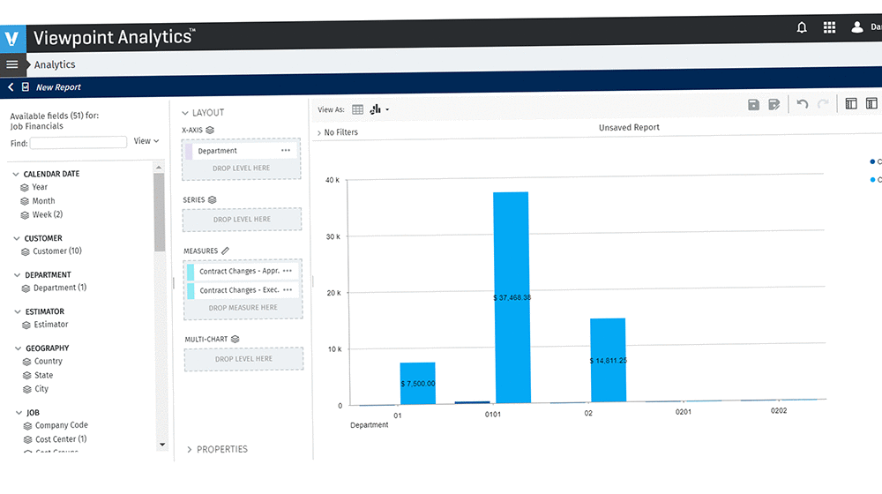This screenshot has height=494, width=882.
Task: Collapse the ESTIMATOR group
Action: pyautogui.click(x=18, y=311)
